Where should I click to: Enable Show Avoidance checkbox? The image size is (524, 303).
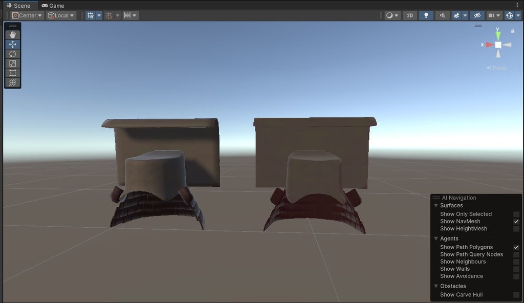coord(516,276)
